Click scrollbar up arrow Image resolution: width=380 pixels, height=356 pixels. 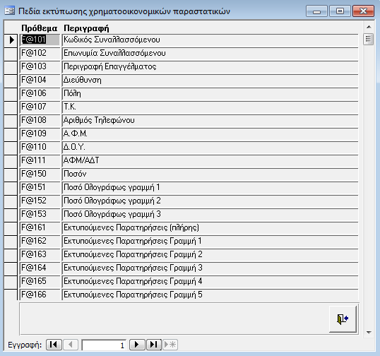[369, 27]
